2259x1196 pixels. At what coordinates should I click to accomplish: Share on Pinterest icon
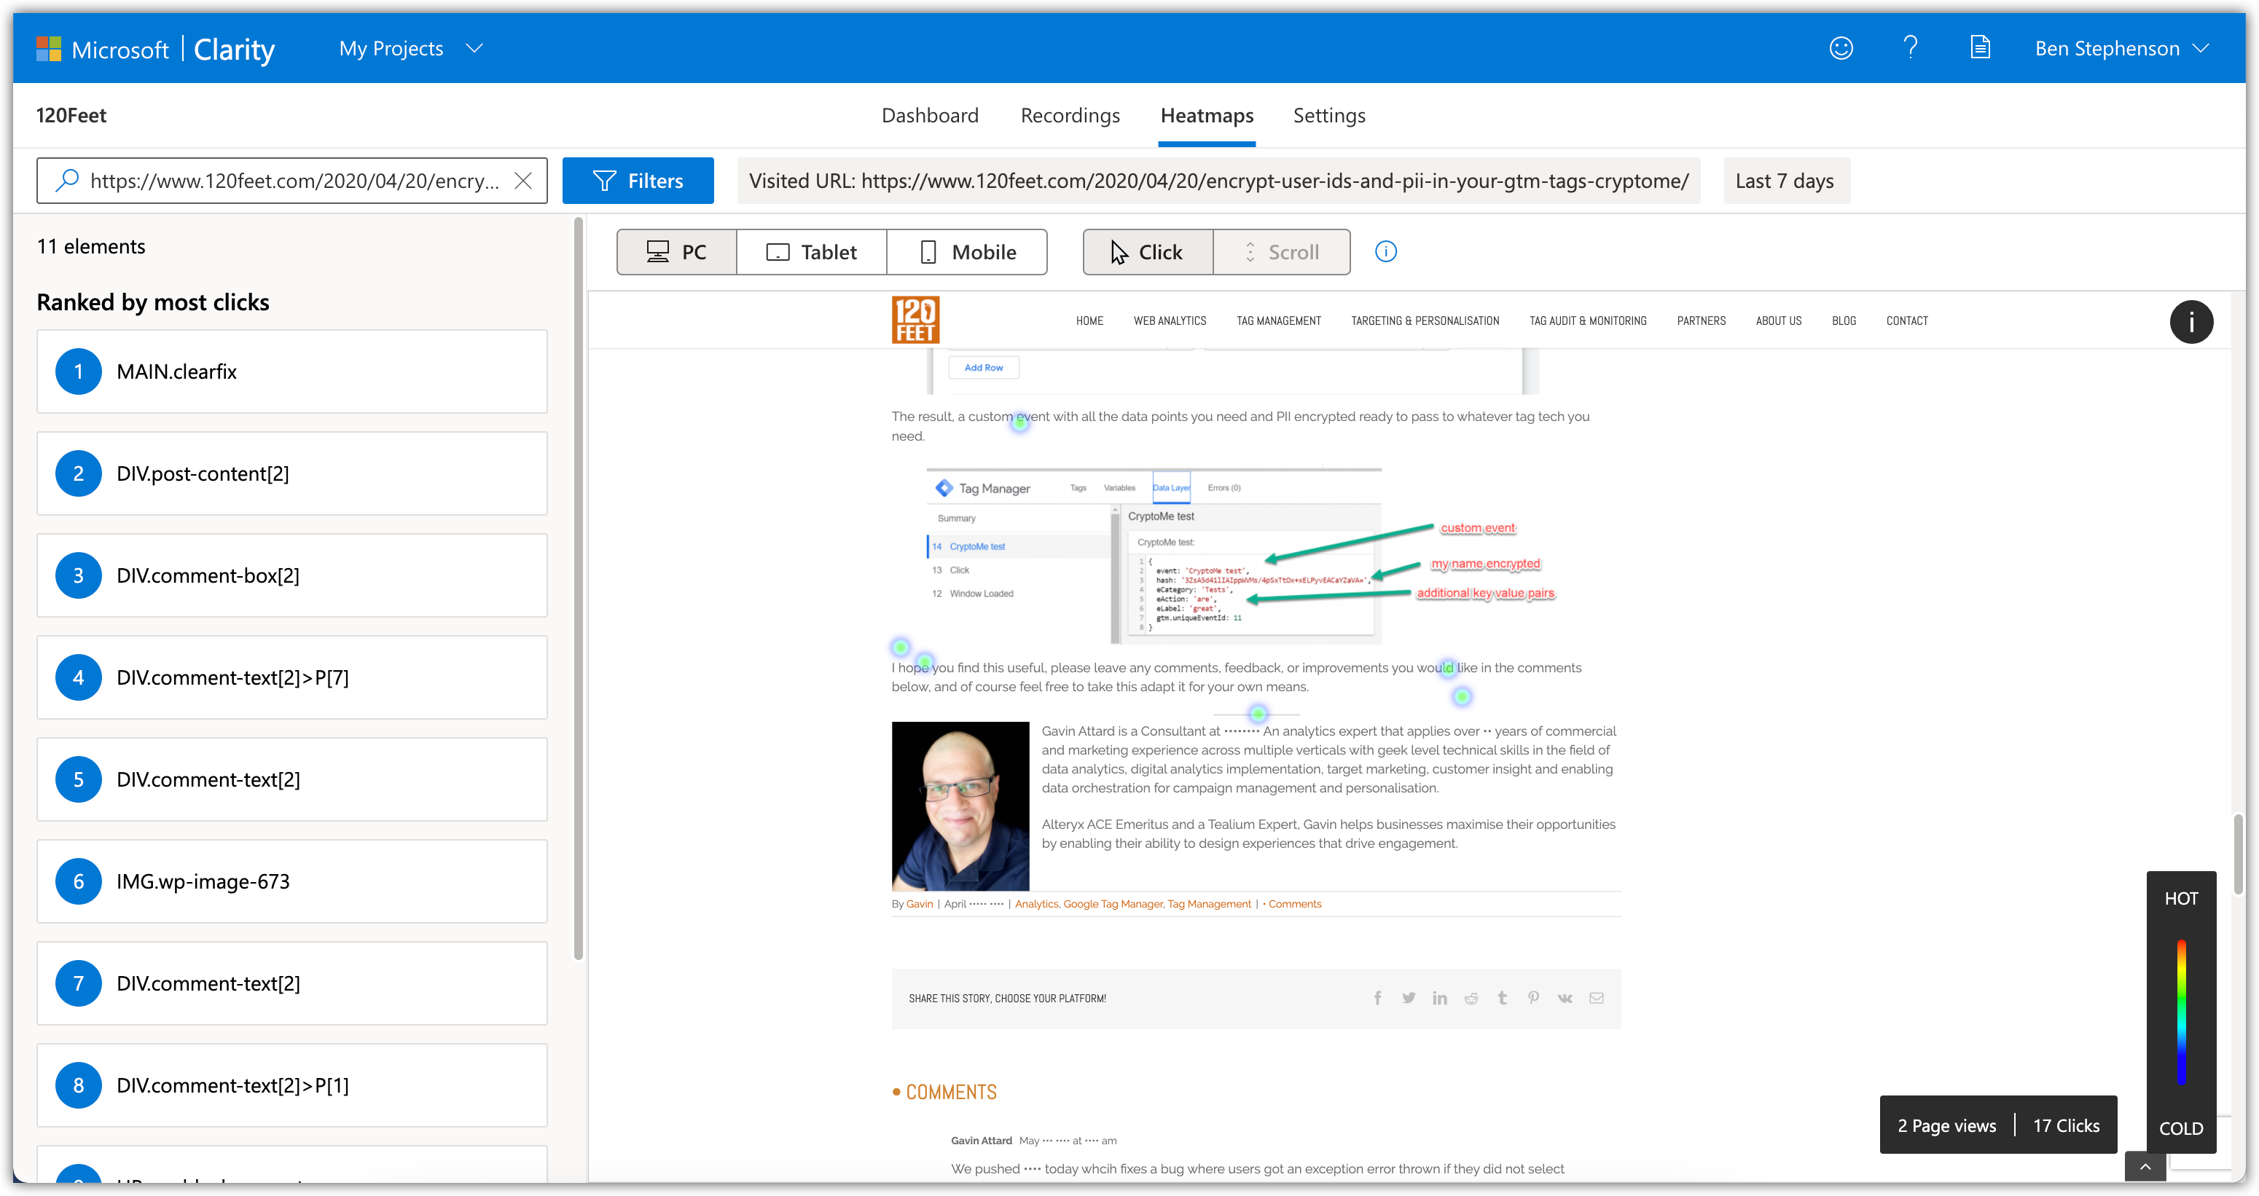(1533, 998)
